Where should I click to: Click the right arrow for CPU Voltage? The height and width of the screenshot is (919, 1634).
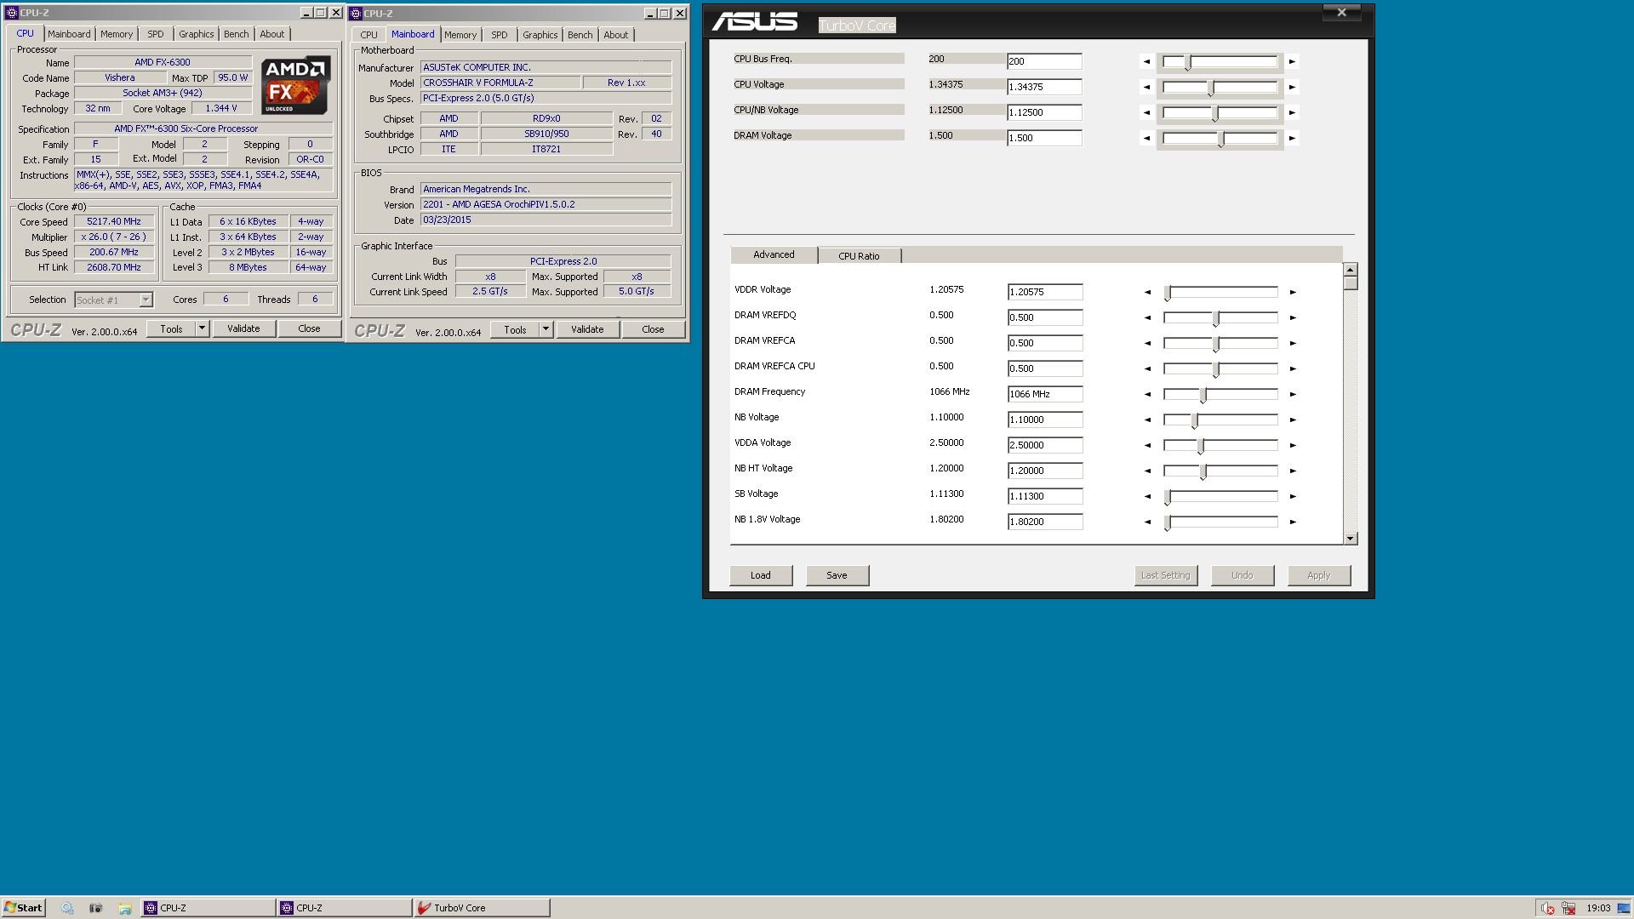(x=1292, y=87)
